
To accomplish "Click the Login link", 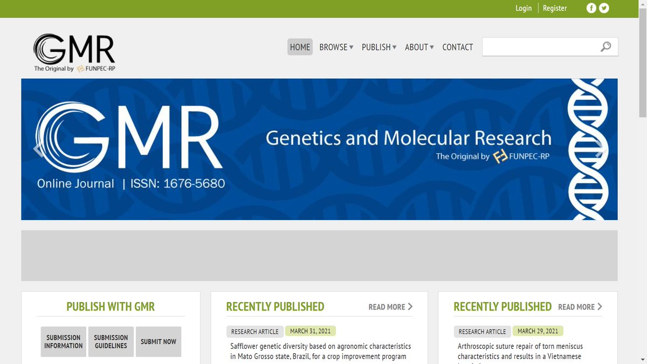I will click(x=524, y=8).
